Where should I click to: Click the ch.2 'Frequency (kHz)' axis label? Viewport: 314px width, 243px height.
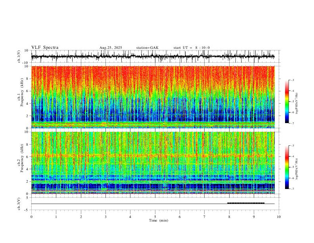[22, 158]
